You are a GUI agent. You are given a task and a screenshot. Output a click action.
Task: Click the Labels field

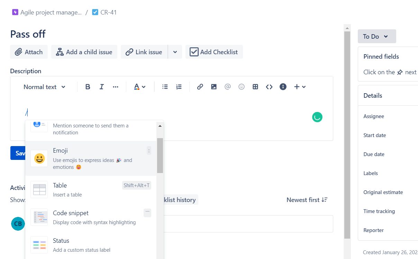click(x=371, y=173)
